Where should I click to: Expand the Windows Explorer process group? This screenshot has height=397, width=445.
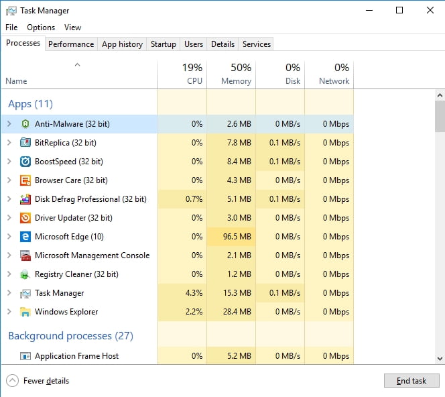(x=9, y=312)
